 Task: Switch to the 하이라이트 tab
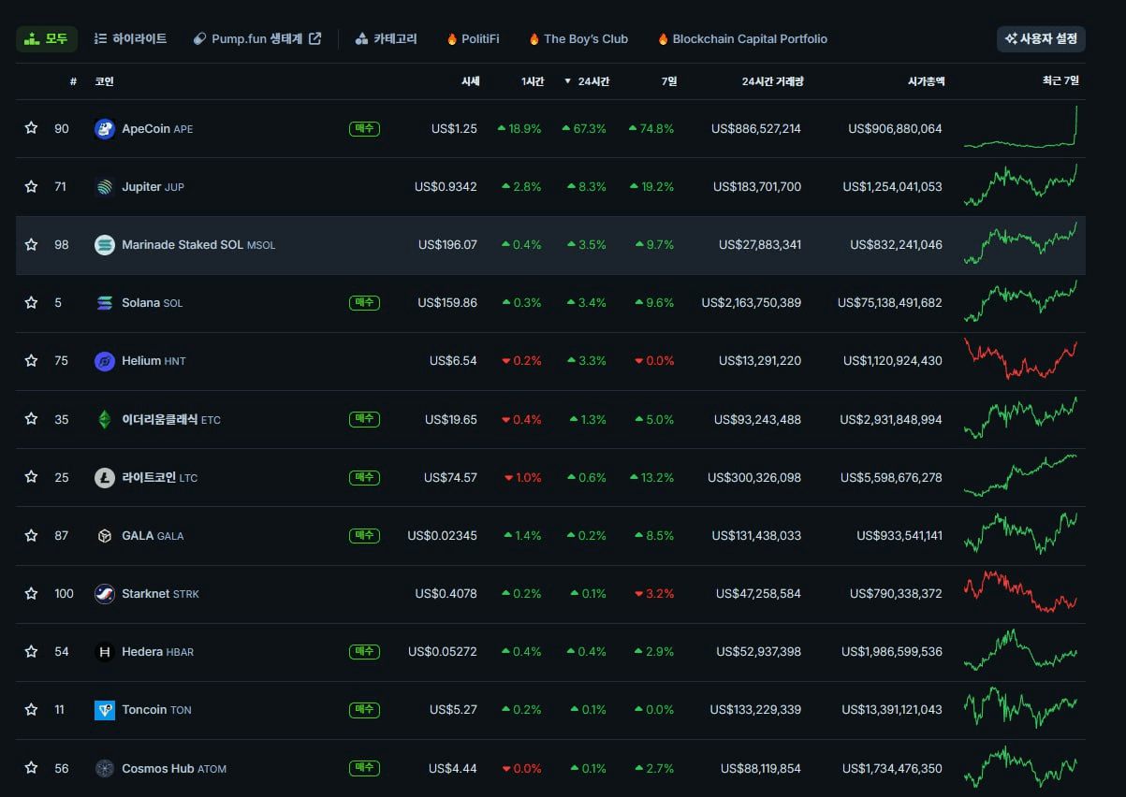click(x=130, y=39)
